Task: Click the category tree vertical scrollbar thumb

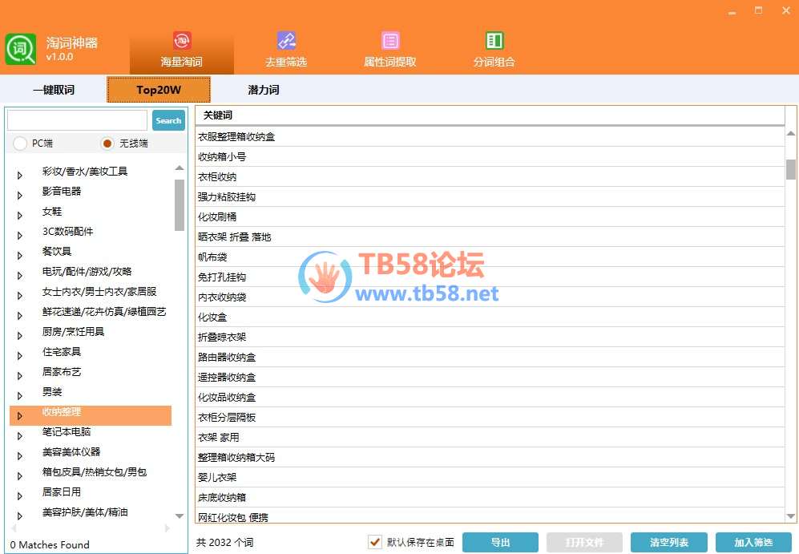Action: (180, 204)
